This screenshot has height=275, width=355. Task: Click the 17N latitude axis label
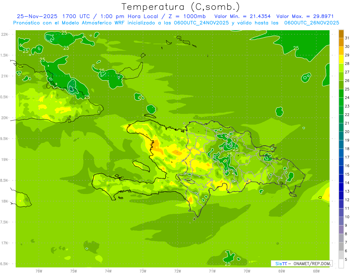pyautogui.click(x=5, y=243)
